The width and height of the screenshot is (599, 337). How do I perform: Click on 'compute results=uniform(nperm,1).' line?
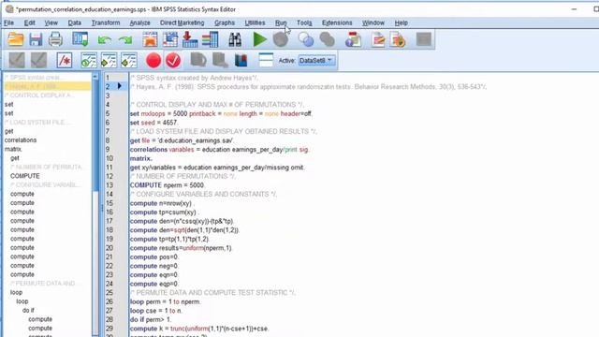tap(181, 248)
